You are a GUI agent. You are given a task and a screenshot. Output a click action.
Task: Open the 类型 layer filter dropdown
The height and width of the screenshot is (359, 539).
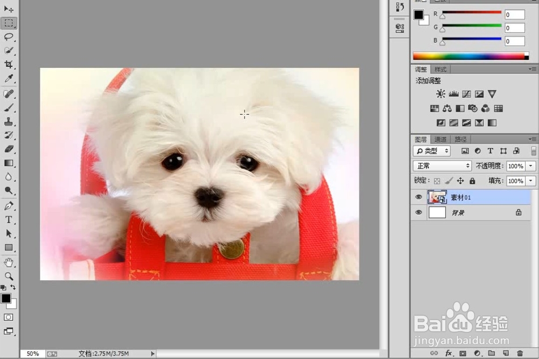[432, 151]
